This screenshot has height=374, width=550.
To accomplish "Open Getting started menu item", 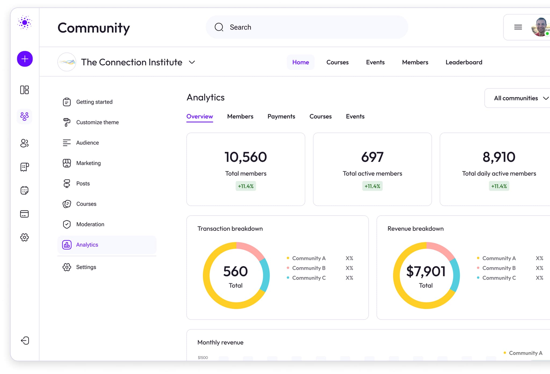I will [107, 102].
